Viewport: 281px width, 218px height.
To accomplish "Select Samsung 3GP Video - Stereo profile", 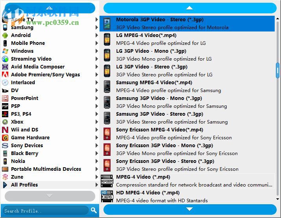I will click(187, 118).
